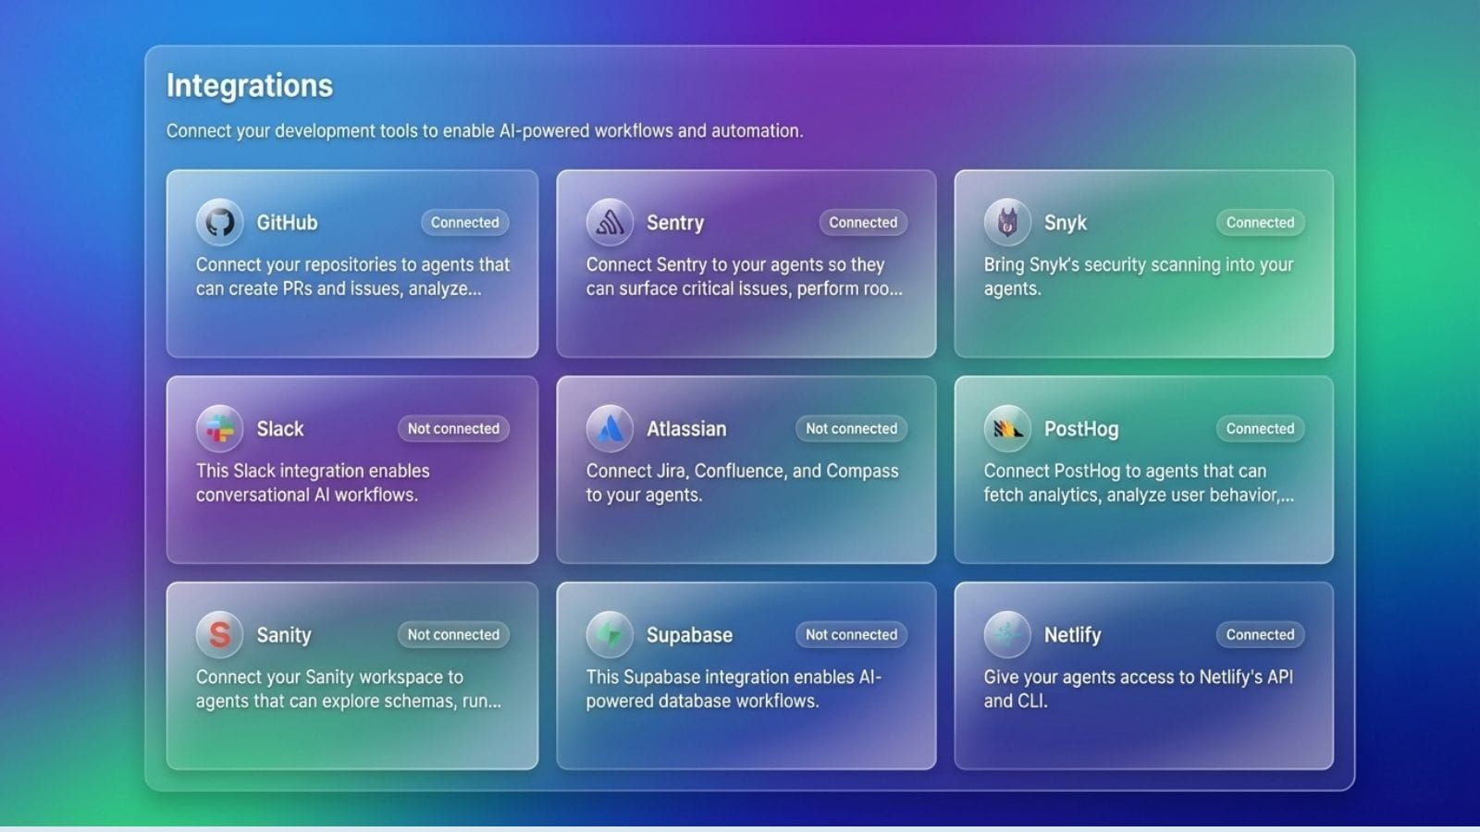Toggle the Connected badge on GitHub

click(465, 222)
